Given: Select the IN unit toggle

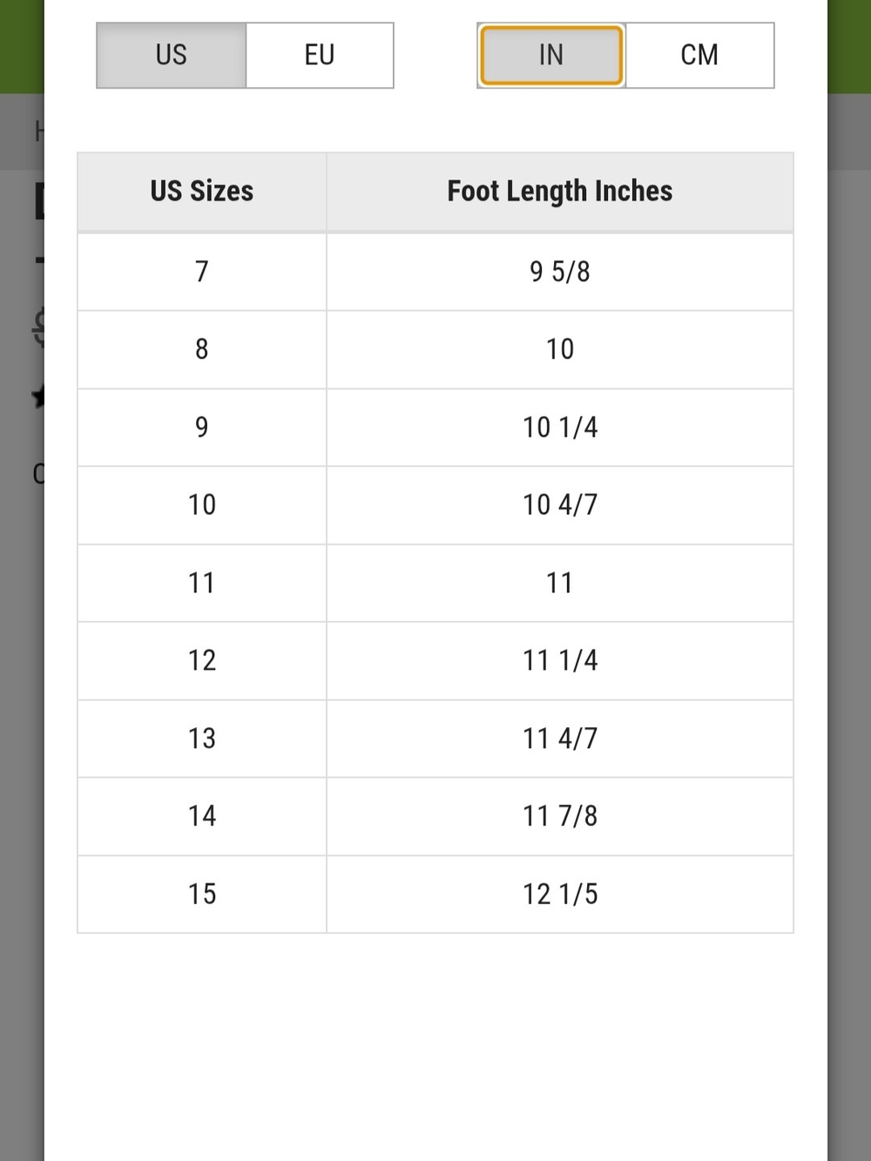Looking at the screenshot, I should pyautogui.click(x=551, y=55).
